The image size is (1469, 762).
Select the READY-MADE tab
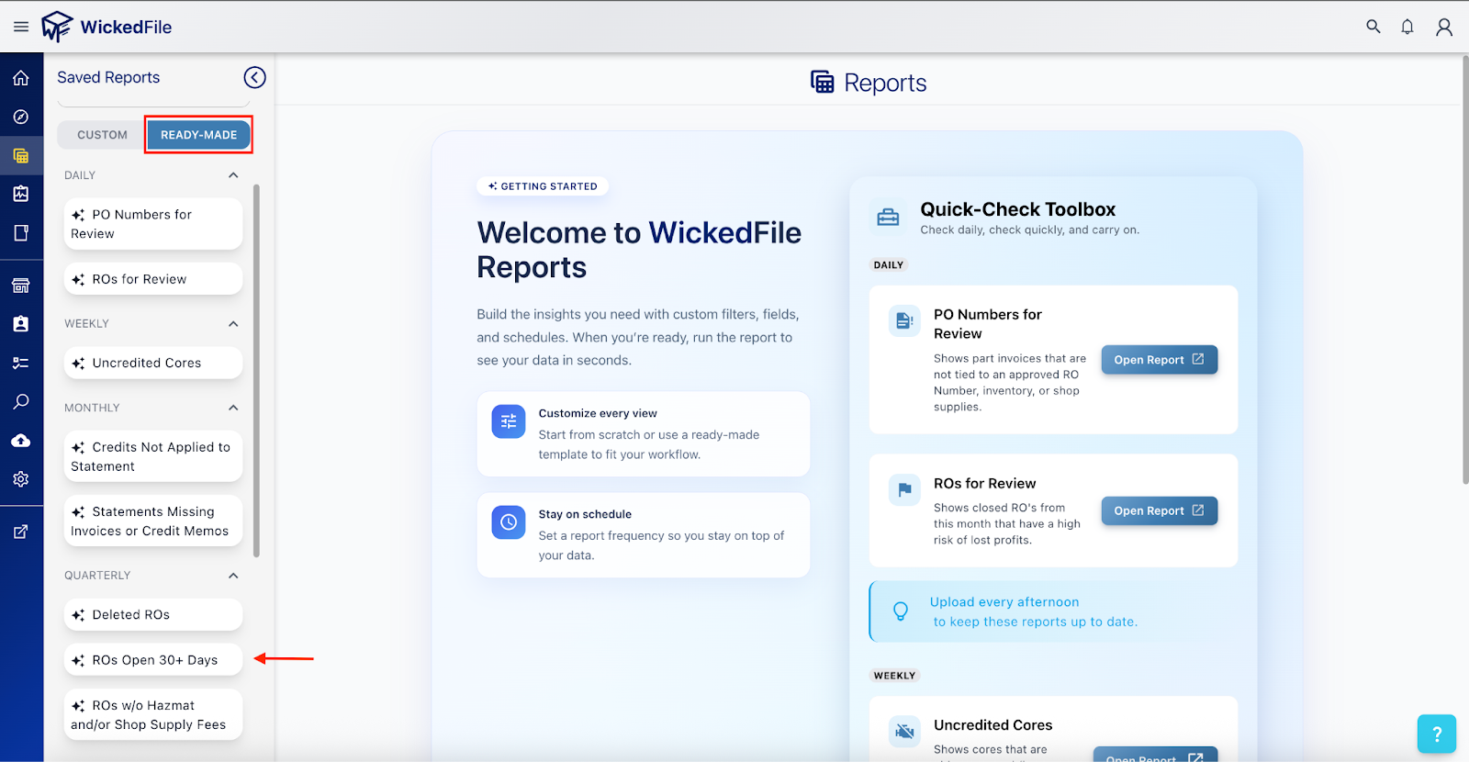[198, 135]
